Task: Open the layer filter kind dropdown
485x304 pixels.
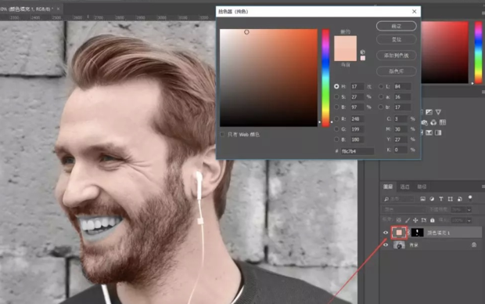Action: (x=398, y=199)
